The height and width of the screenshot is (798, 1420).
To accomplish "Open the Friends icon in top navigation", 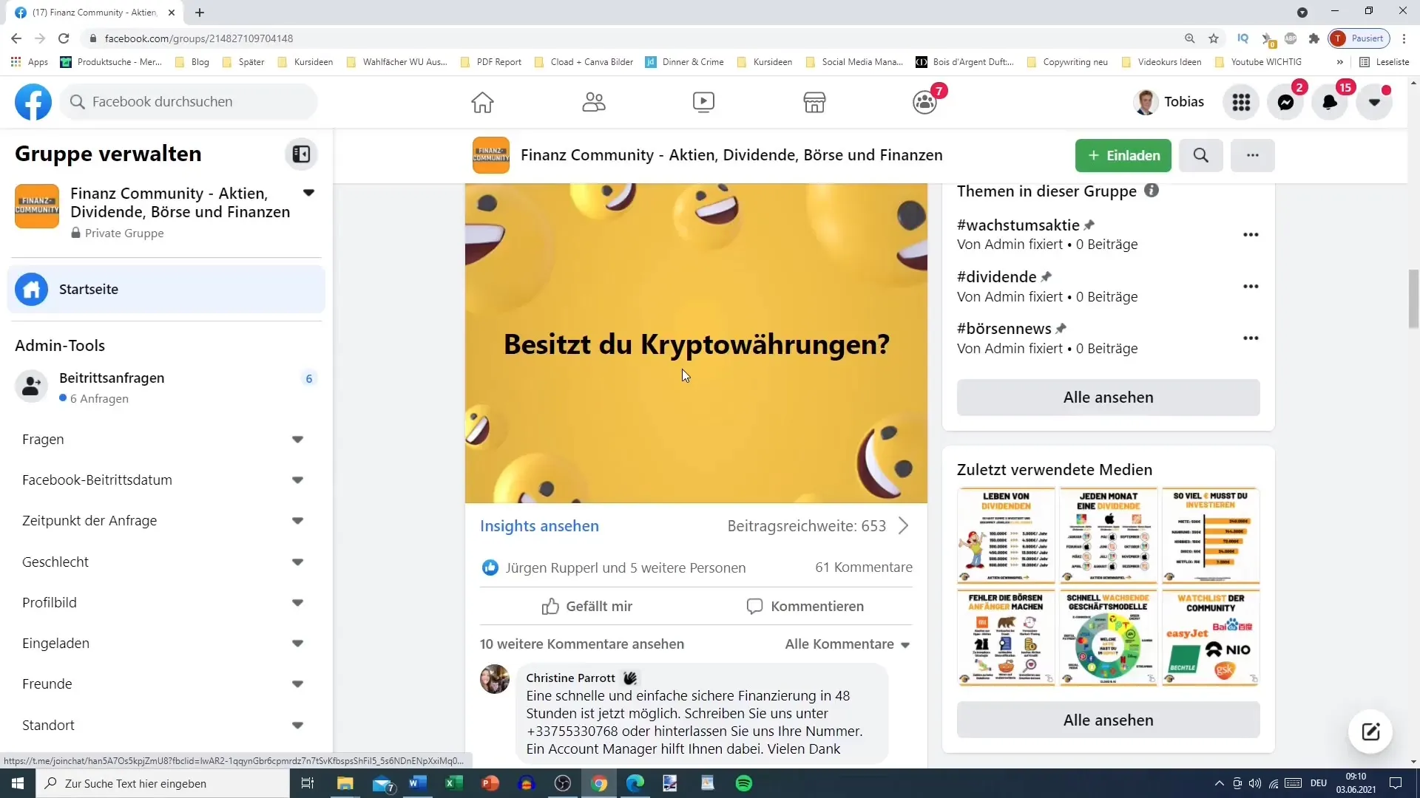I will tap(593, 102).
